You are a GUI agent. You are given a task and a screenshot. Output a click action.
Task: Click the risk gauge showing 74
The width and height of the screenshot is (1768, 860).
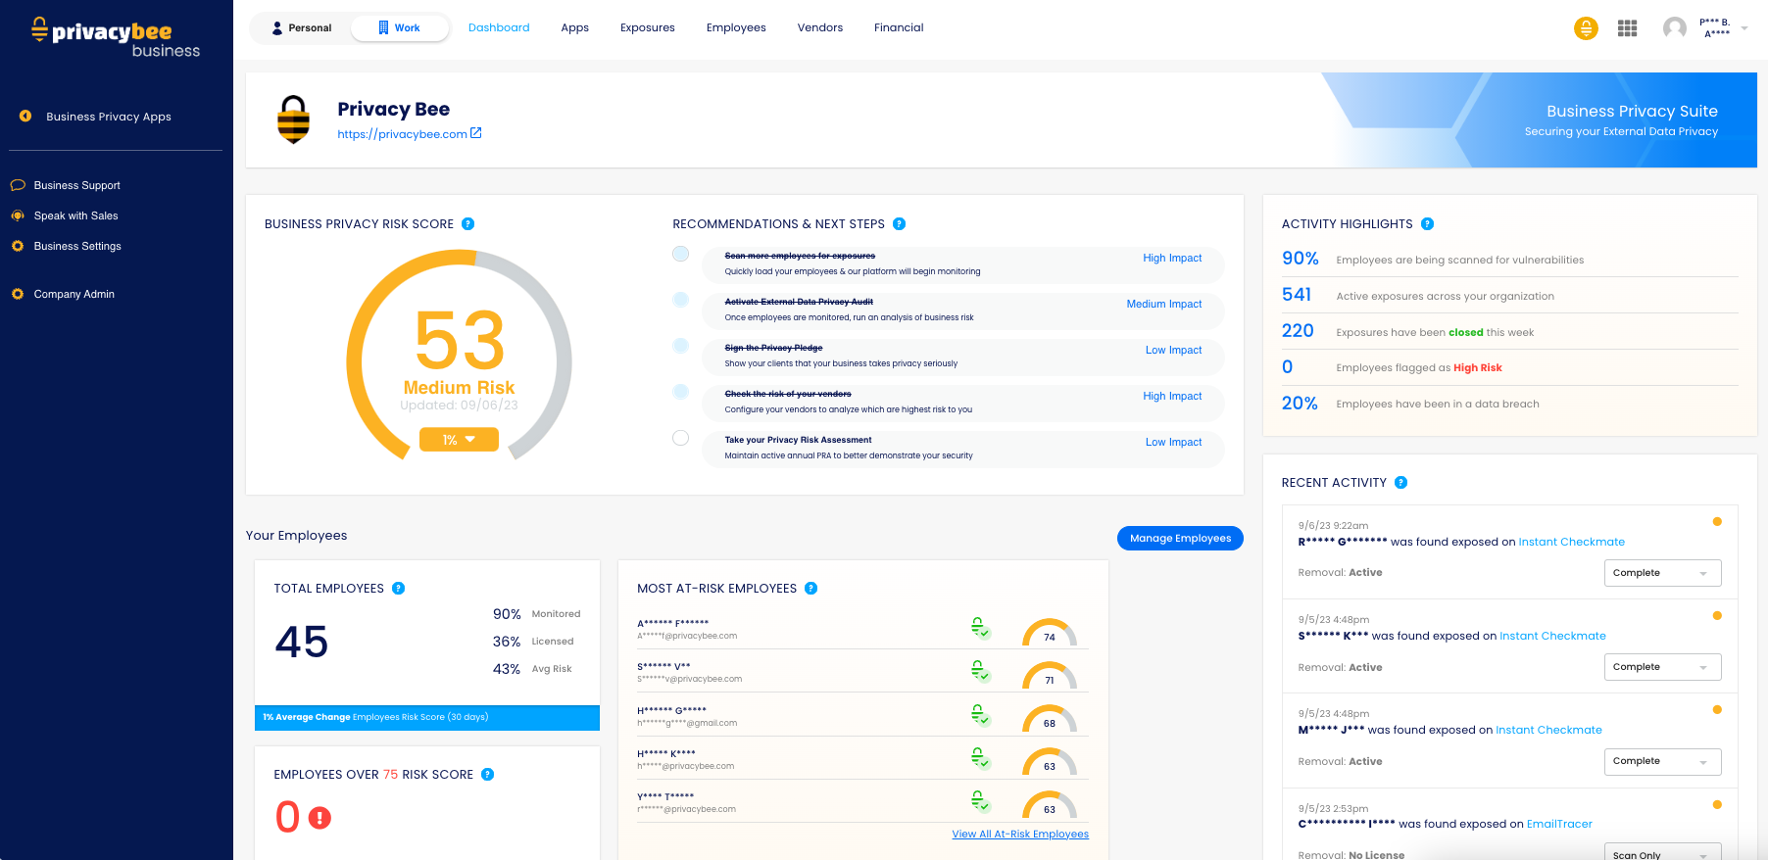(1050, 633)
